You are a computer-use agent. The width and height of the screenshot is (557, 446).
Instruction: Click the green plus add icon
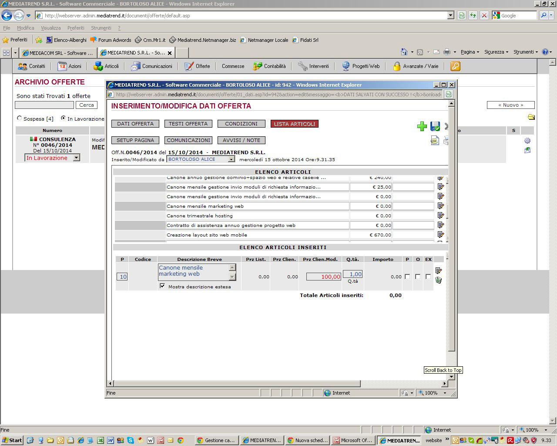[x=422, y=126]
